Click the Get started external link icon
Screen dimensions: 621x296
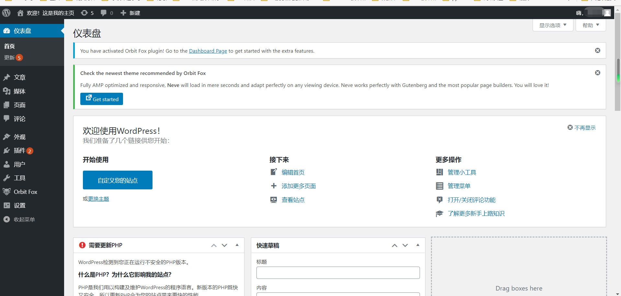[88, 98]
